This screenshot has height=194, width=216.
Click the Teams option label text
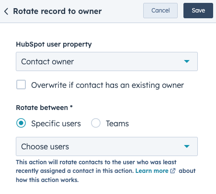click(117, 123)
